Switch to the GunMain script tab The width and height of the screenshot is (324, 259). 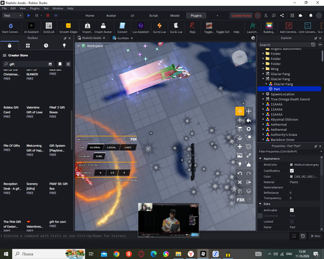tap(122, 38)
